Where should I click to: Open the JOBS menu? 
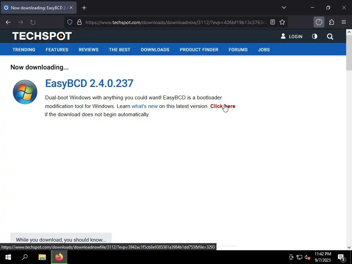264,49
